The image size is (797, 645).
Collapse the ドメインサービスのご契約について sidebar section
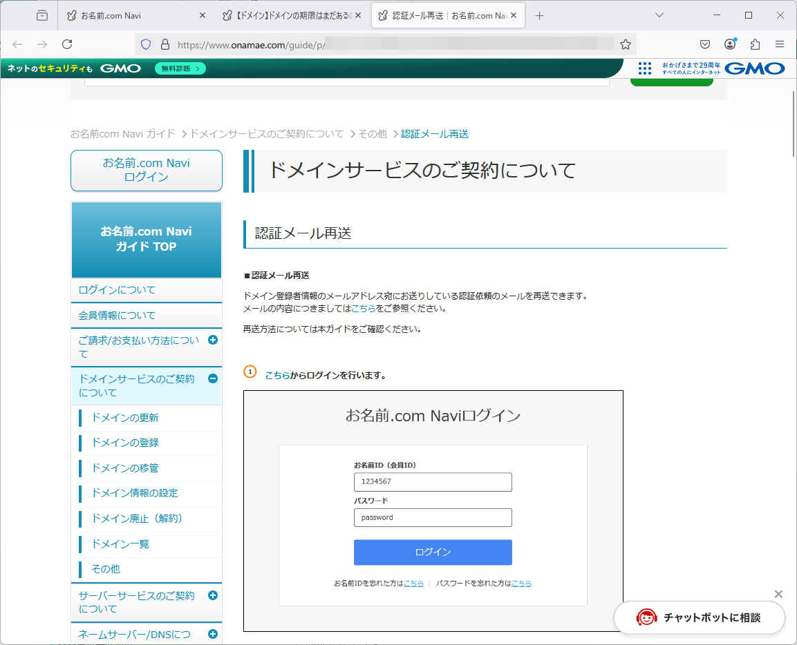[x=213, y=378]
